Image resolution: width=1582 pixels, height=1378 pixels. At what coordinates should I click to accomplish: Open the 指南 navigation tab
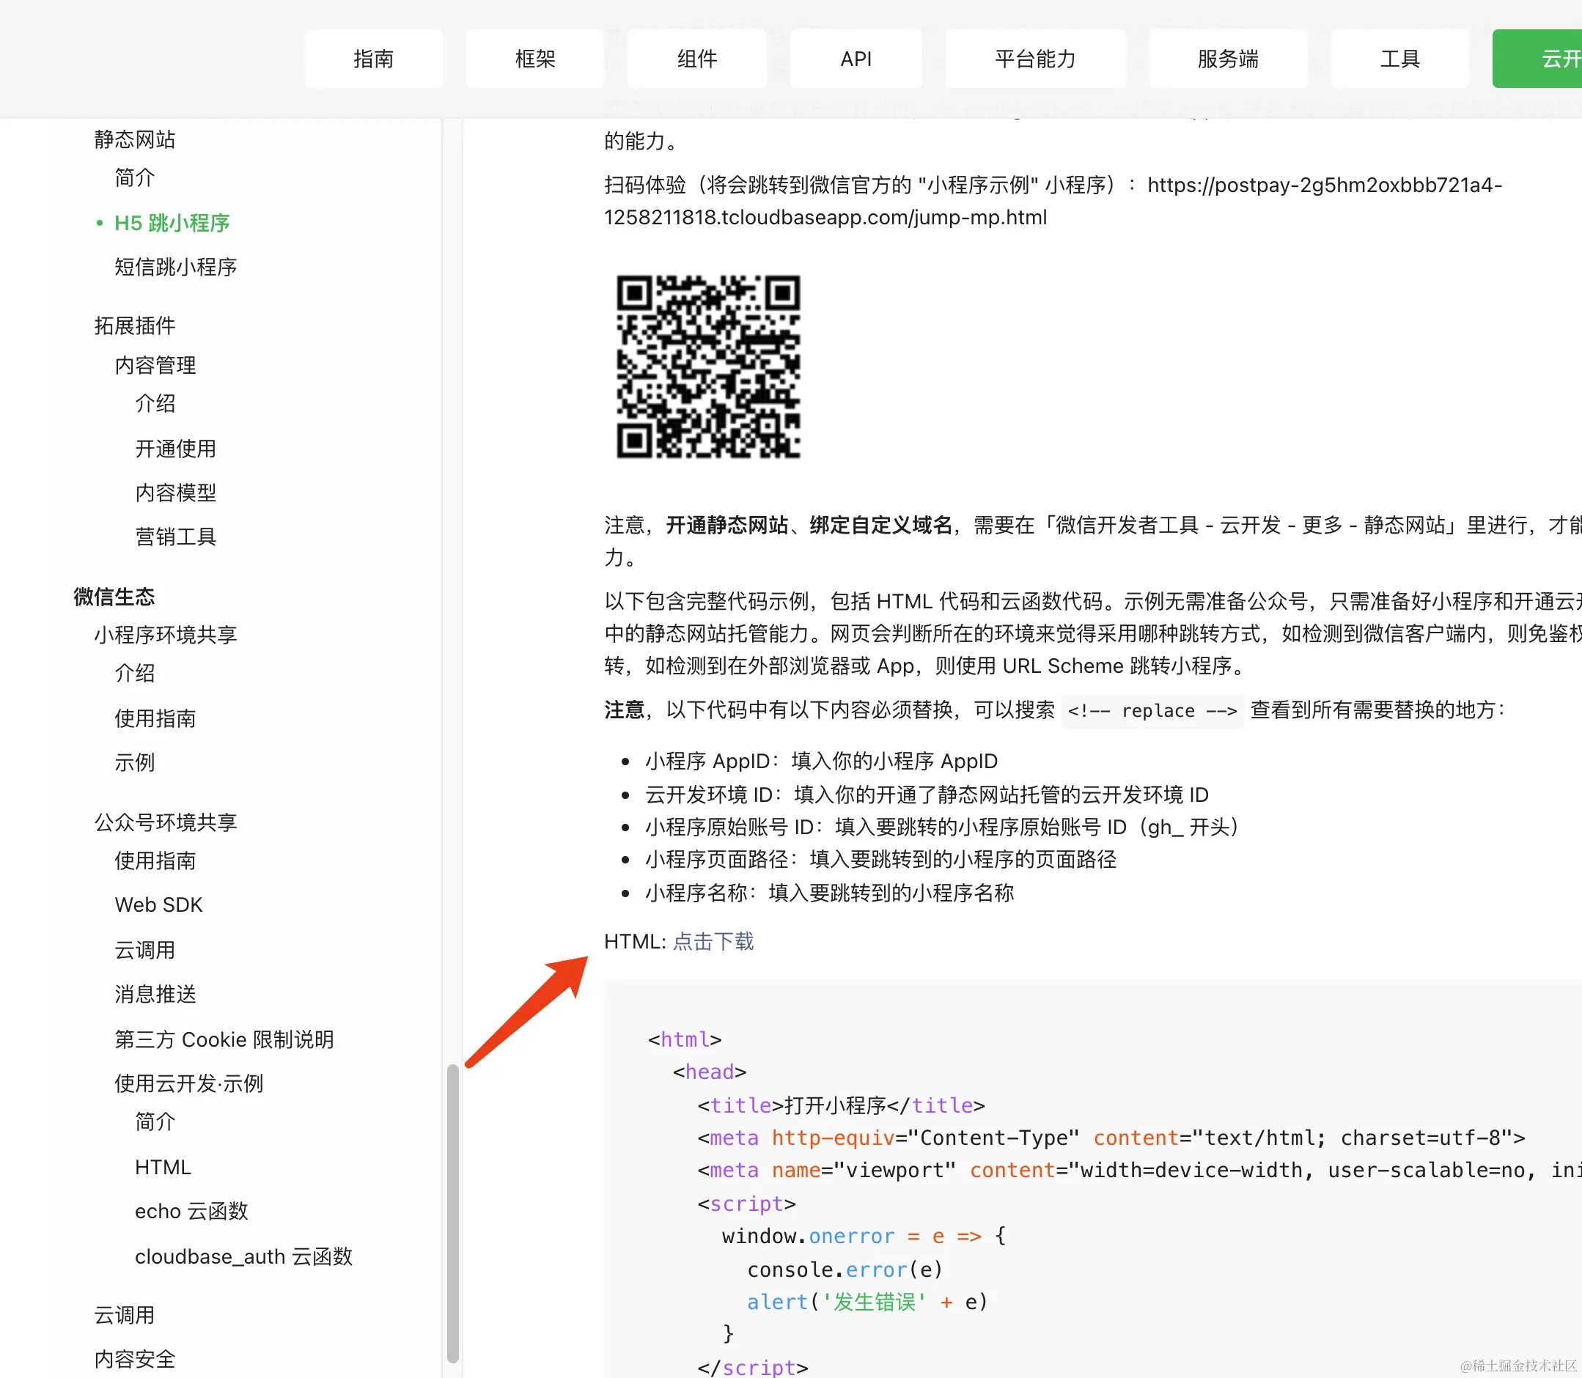[x=373, y=59]
